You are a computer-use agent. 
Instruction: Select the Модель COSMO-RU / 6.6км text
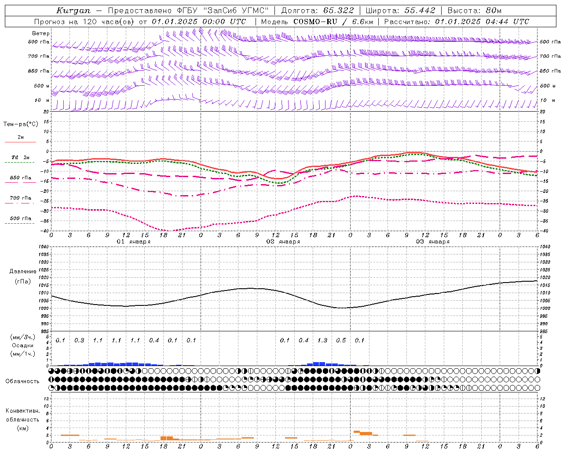pos(317,22)
